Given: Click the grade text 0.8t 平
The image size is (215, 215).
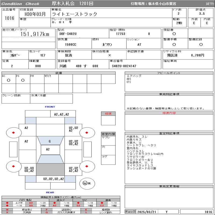Looking at the screenshot, I should [62, 22].
